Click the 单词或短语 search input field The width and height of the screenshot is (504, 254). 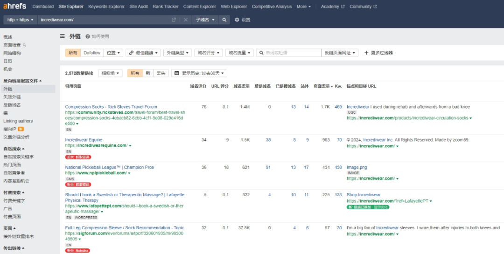coord(289,53)
